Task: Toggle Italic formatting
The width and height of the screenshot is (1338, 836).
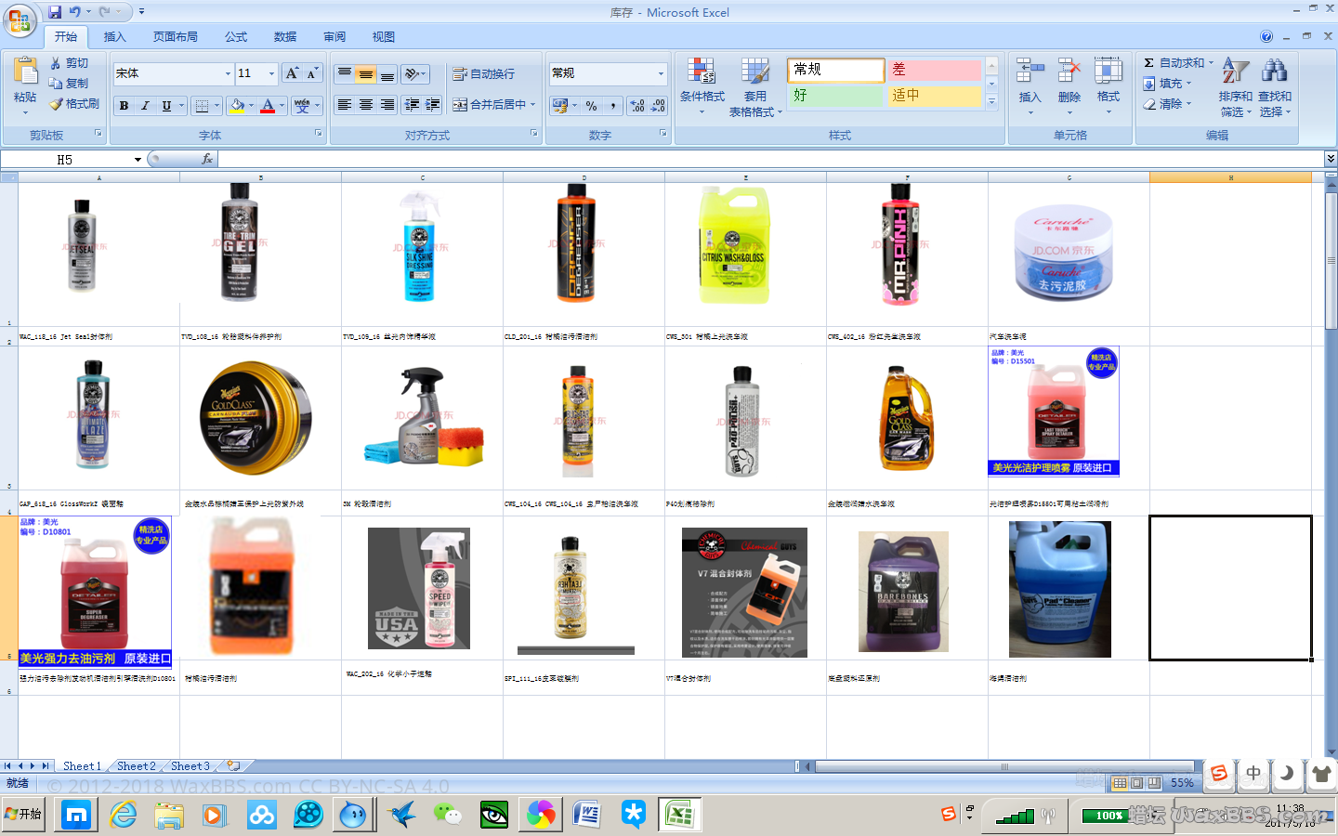Action: (145, 106)
